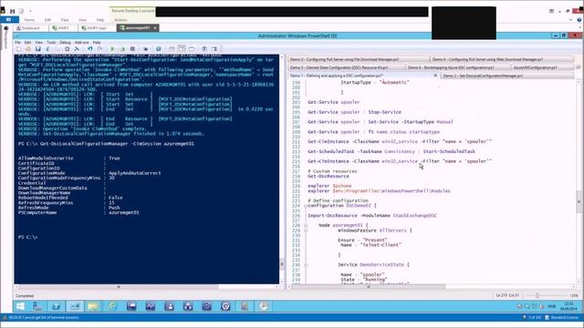Show script pane on right layout icon
This screenshot has height=328, width=584.
[182, 49]
